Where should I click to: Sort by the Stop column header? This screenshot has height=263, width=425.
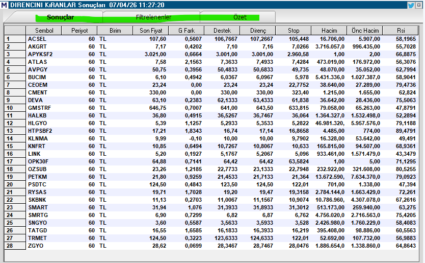coord(294,31)
